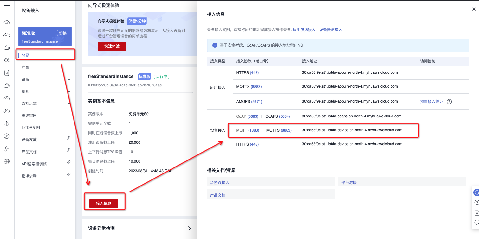
Task: Click the CoAP (5683) protocol entry
Action: click(x=247, y=116)
